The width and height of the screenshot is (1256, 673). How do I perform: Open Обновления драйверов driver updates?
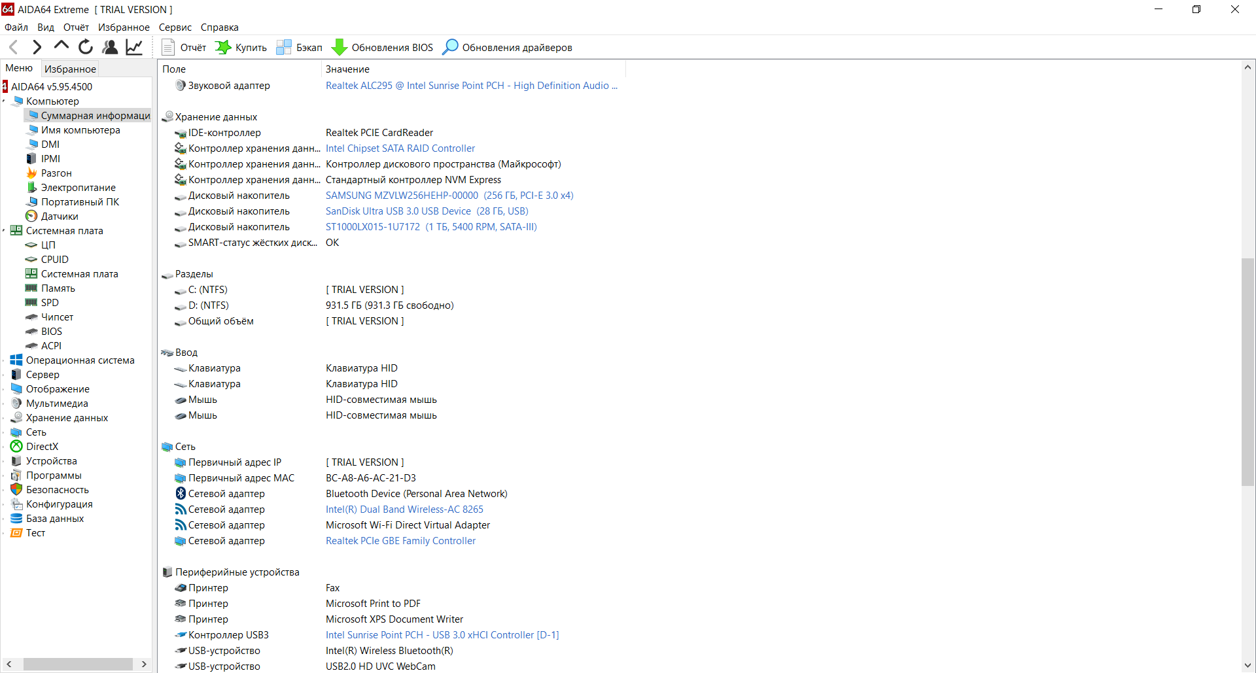[x=508, y=48]
